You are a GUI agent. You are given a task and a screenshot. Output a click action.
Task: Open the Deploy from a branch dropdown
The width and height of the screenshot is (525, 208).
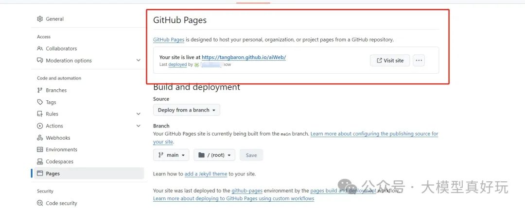[x=187, y=110]
